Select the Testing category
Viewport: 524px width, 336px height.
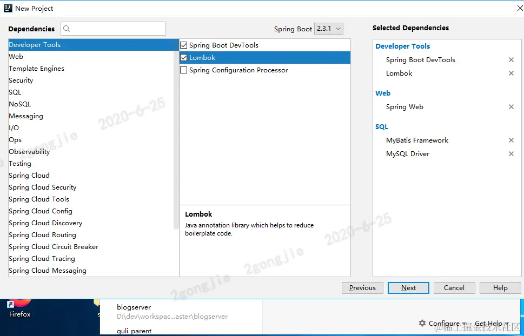pos(91,164)
